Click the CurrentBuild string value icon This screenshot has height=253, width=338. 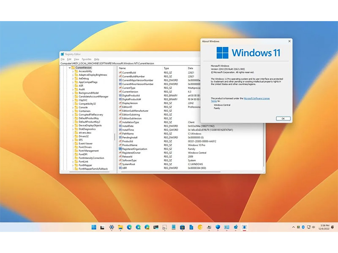point(120,73)
